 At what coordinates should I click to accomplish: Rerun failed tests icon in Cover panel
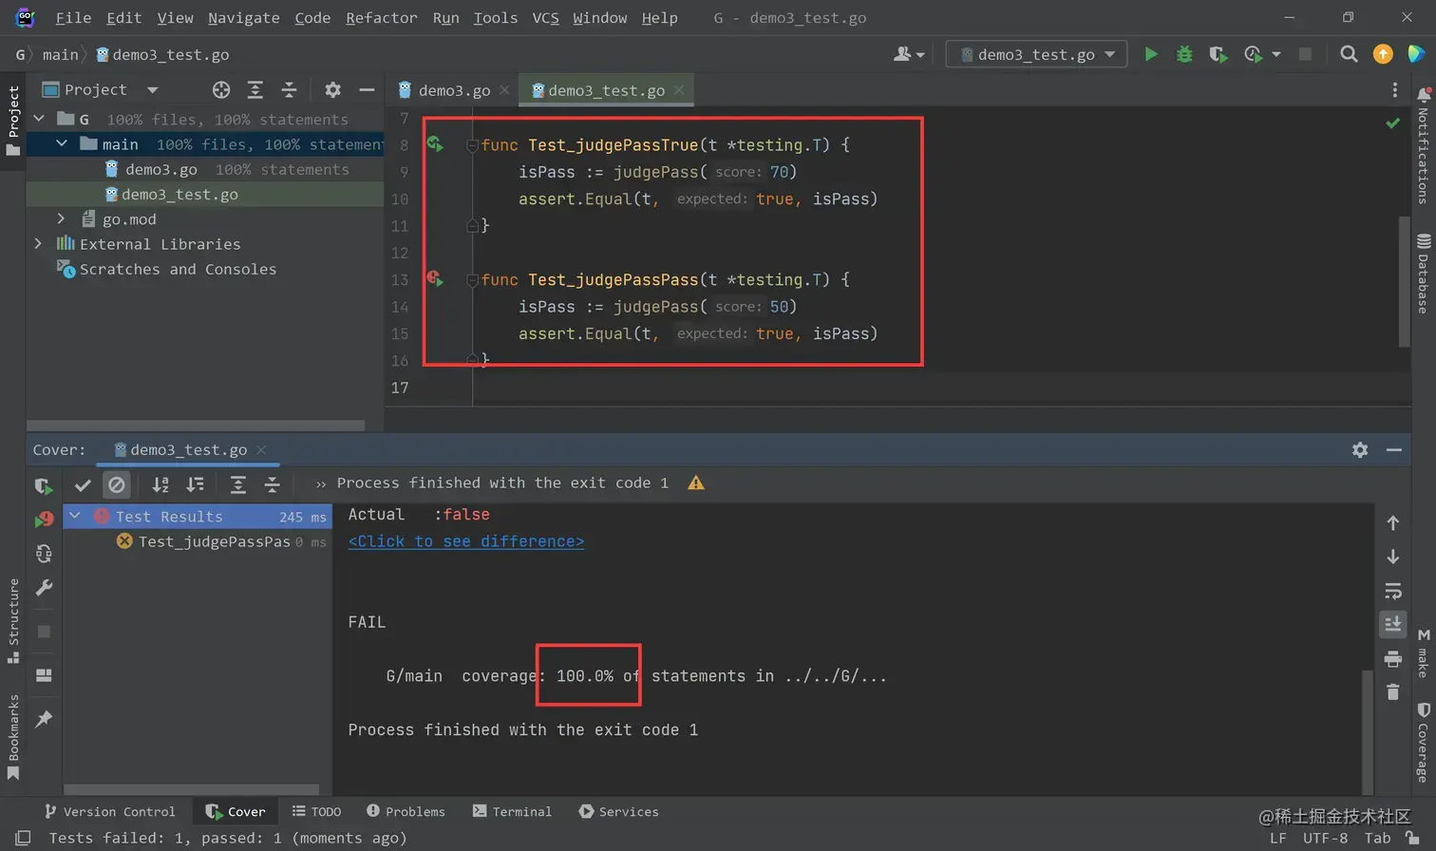[x=44, y=520]
